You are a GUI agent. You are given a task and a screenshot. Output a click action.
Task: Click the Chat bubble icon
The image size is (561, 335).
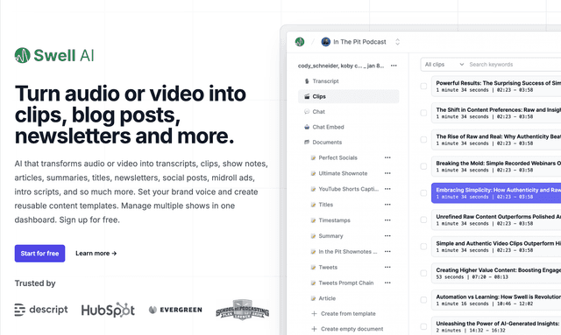(307, 112)
